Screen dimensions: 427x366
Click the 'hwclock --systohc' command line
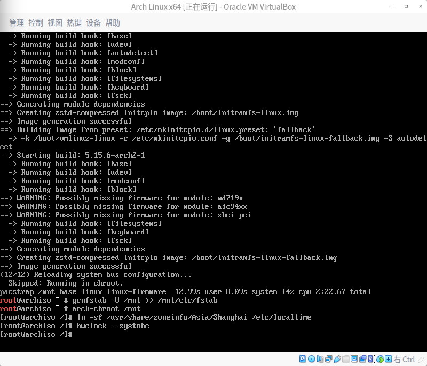[x=75, y=326]
